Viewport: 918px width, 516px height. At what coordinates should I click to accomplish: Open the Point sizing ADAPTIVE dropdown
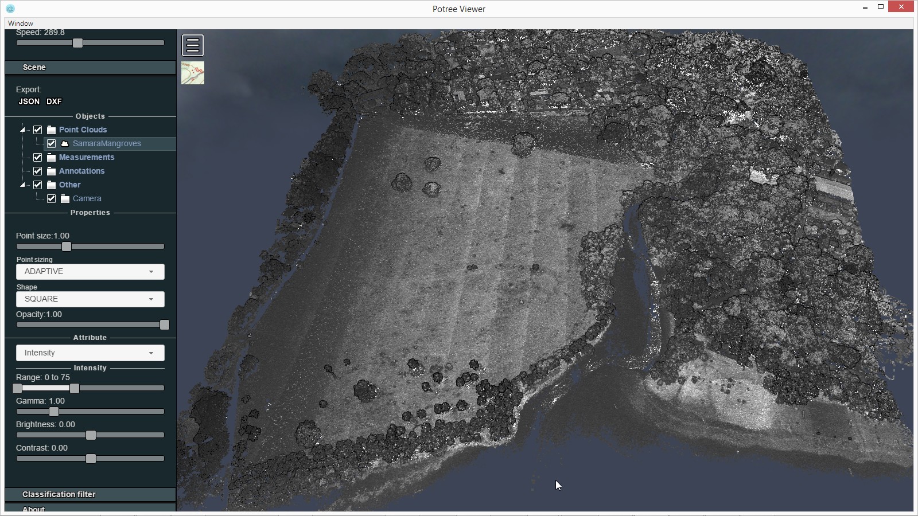[x=90, y=271]
